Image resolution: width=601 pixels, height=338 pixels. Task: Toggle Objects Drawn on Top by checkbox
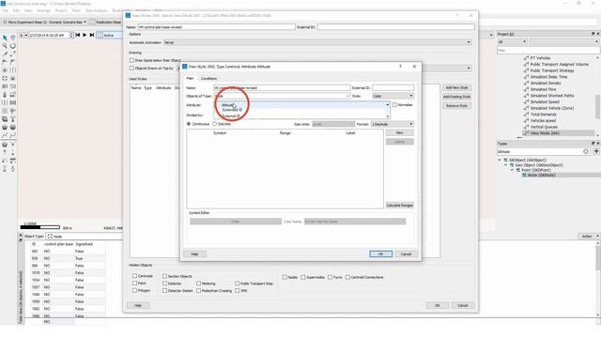[131, 68]
